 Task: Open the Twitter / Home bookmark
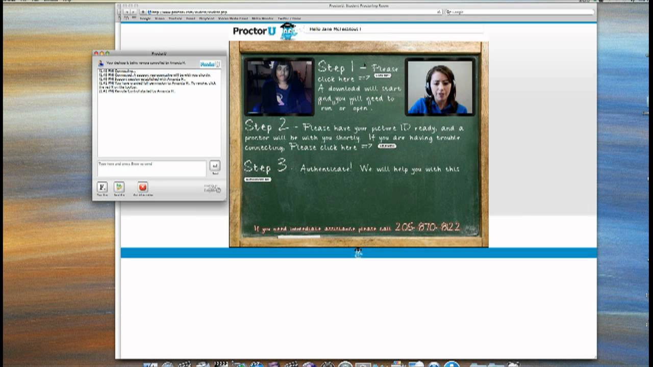click(289, 18)
